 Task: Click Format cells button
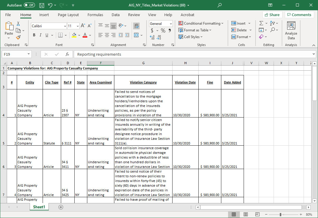click(x=241, y=37)
